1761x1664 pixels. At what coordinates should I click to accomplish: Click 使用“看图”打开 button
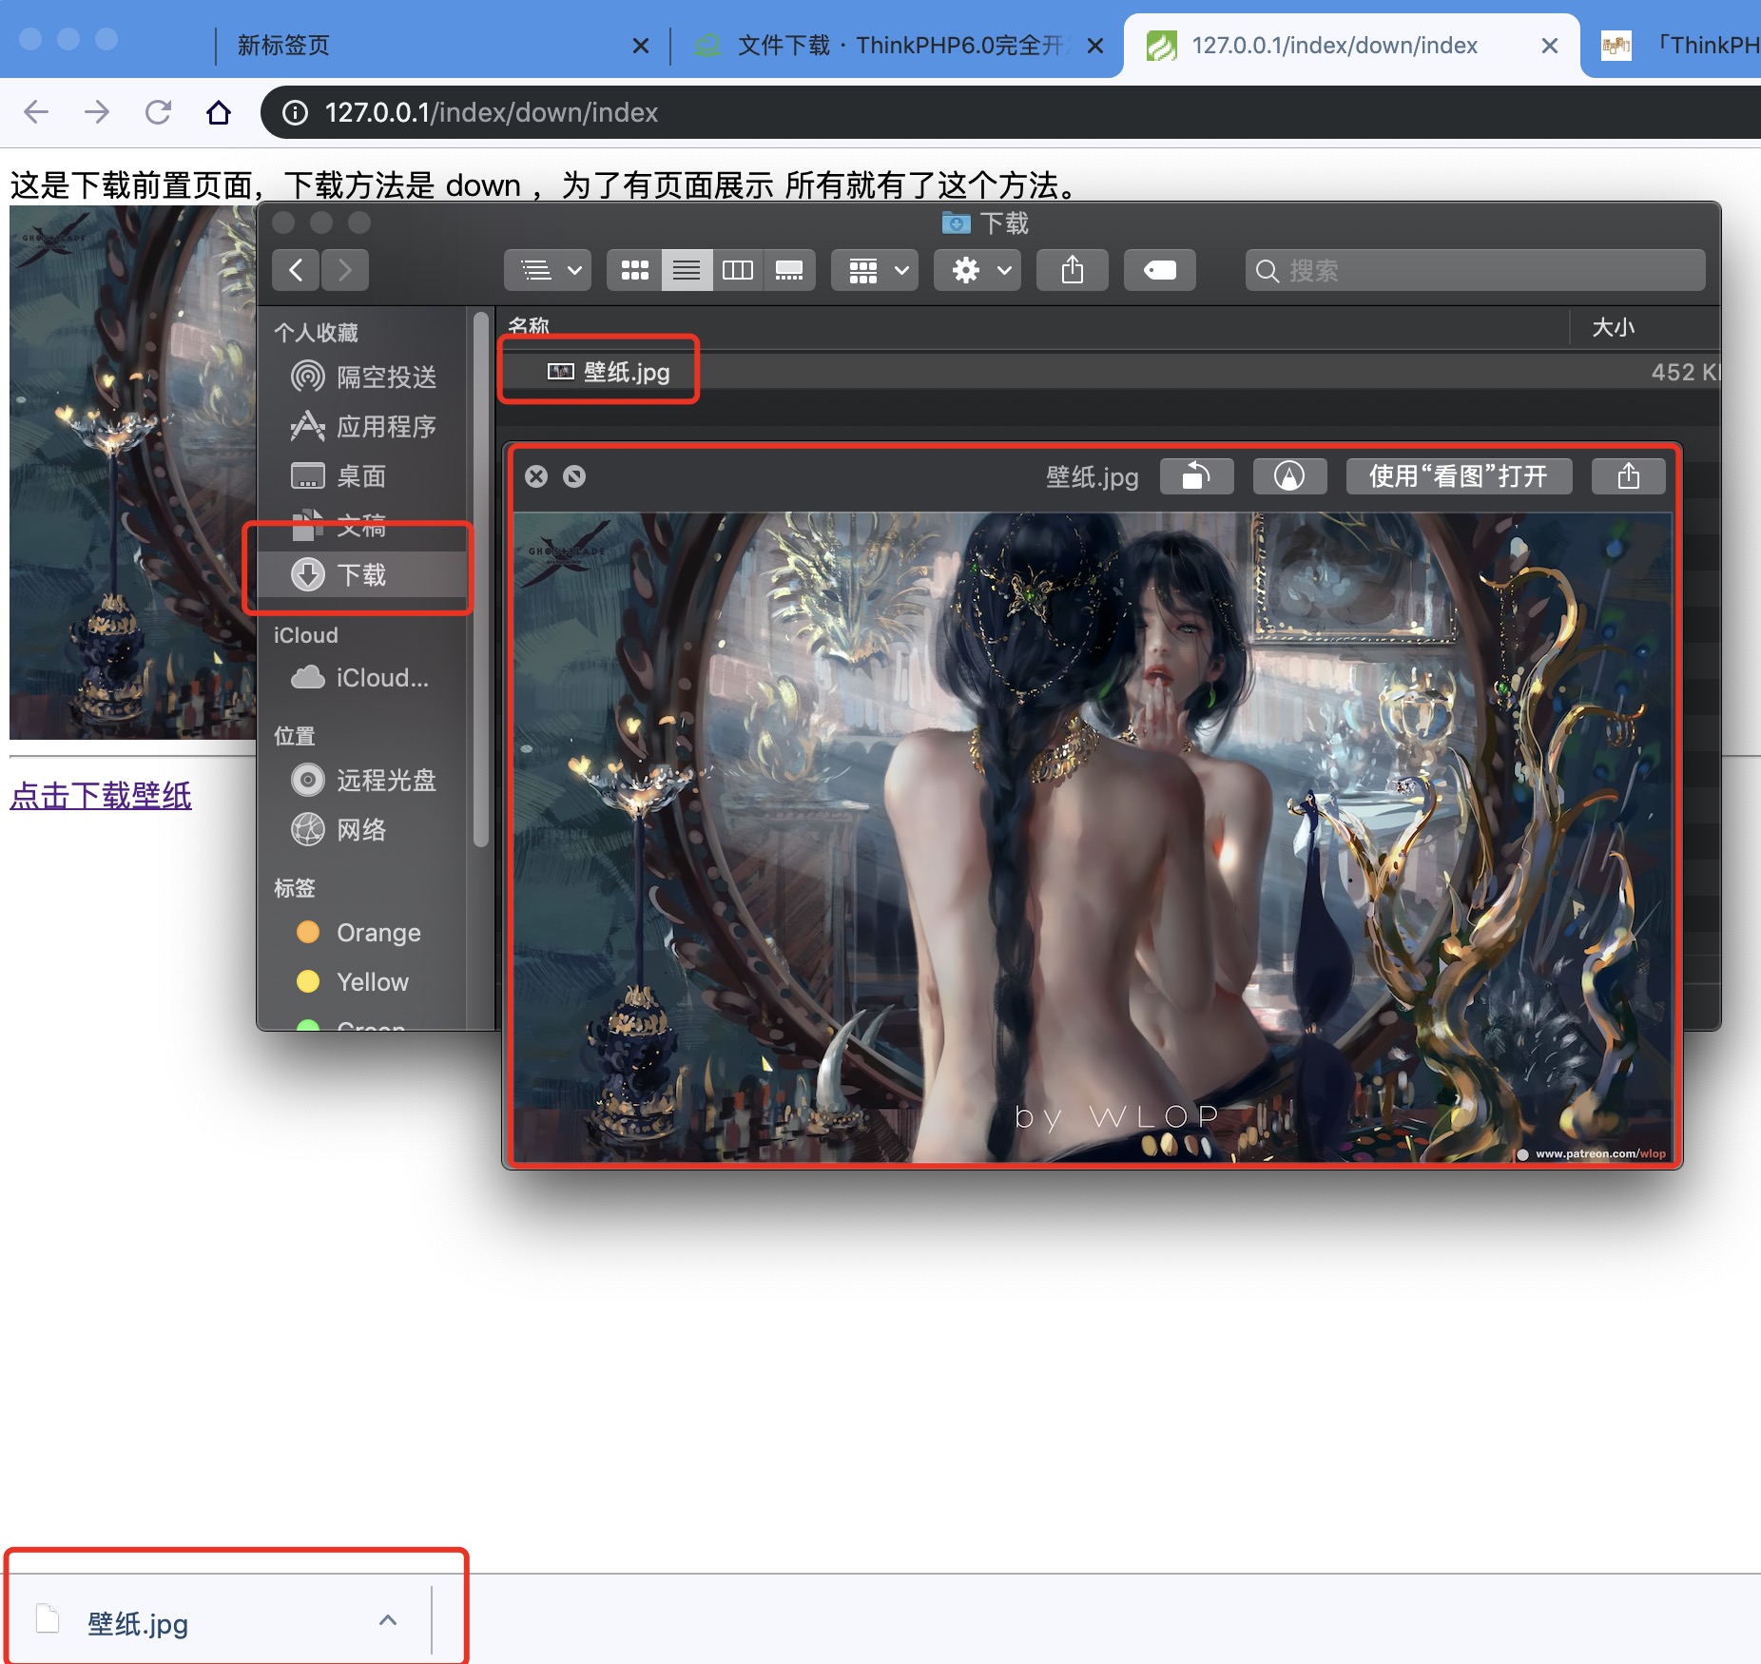[x=1459, y=476]
